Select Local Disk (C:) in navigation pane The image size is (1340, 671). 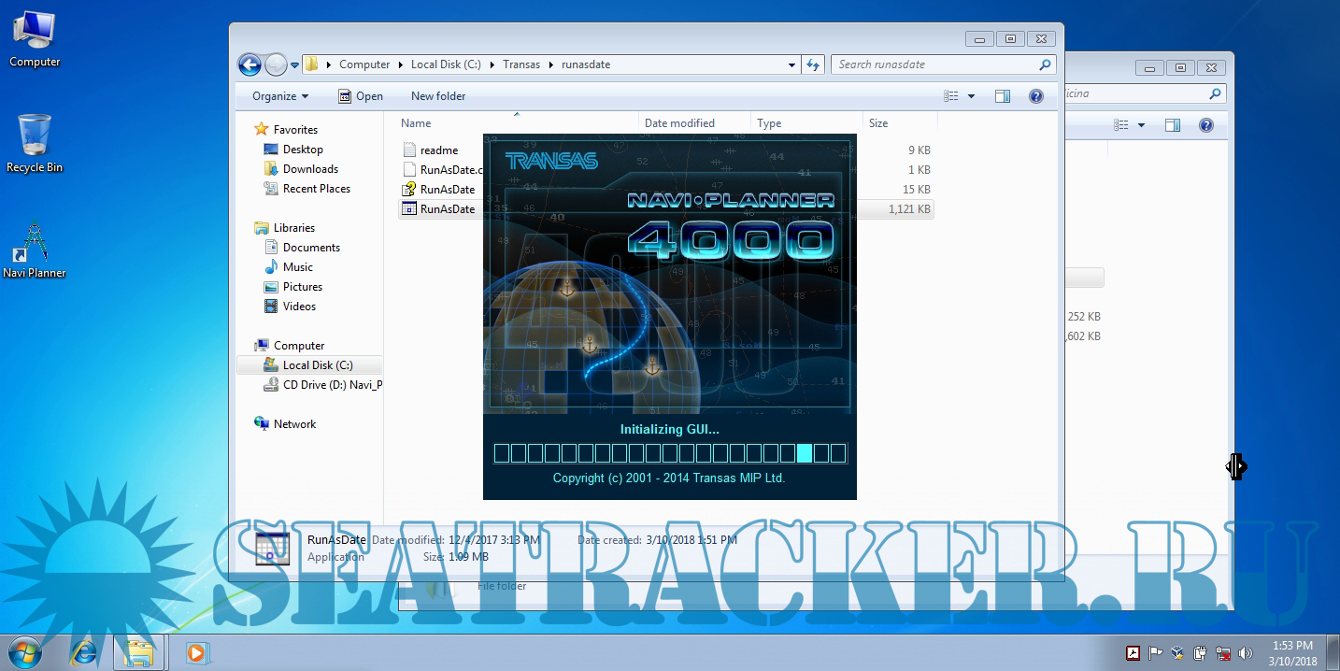[x=318, y=365]
